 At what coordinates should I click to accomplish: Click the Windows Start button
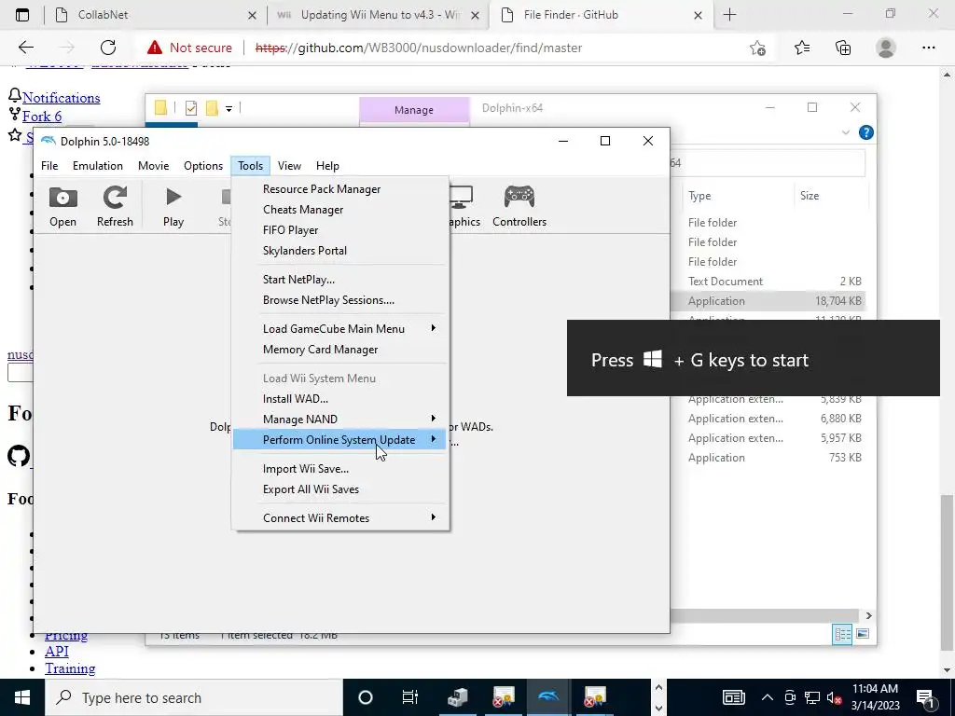[22, 697]
